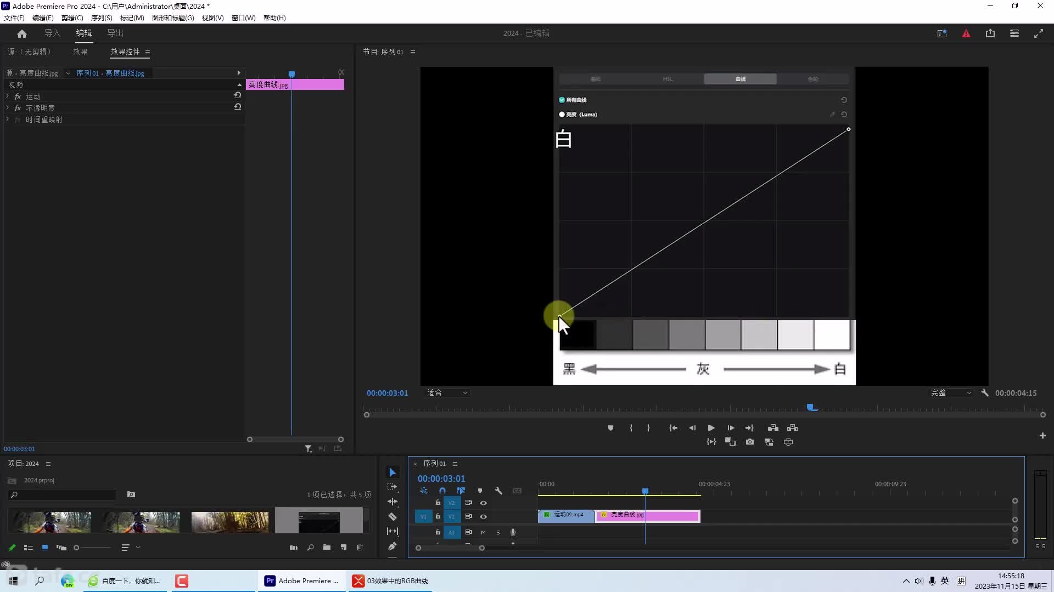Add a marker in the timeline panel
Screen dimensions: 1054x592
point(480,491)
